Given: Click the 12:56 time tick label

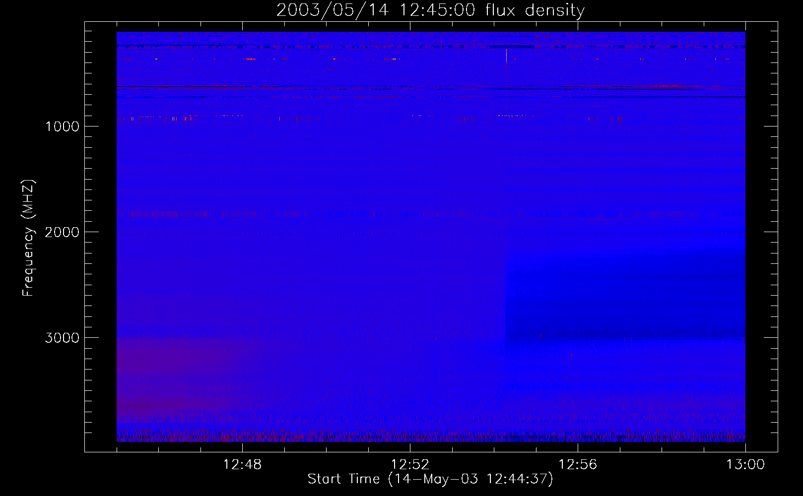Looking at the screenshot, I should [x=578, y=465].
